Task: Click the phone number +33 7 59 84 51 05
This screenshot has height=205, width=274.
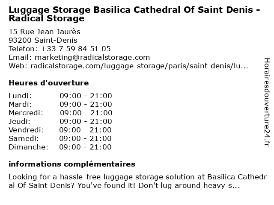Action: tap(76, 49)
